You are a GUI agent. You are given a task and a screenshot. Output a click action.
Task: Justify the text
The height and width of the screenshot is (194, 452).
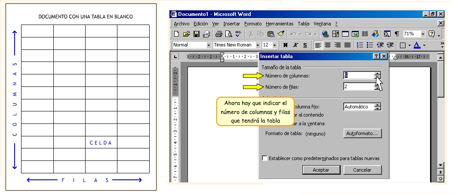(347, 45)
